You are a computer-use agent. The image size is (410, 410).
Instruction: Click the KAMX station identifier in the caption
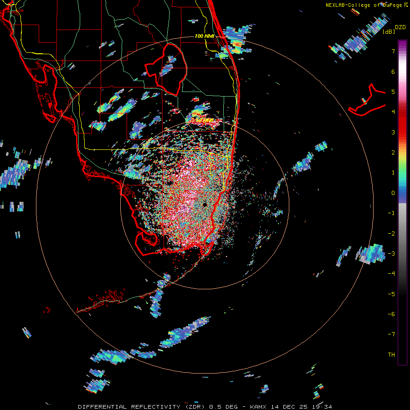[x=258, y=407]
